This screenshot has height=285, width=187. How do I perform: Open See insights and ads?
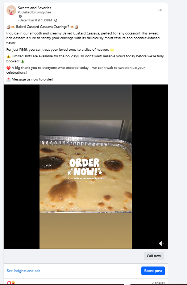(24, 270)
